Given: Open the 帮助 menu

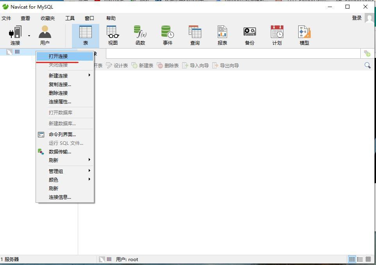Looking at the screenshot, I should [111, 18].
